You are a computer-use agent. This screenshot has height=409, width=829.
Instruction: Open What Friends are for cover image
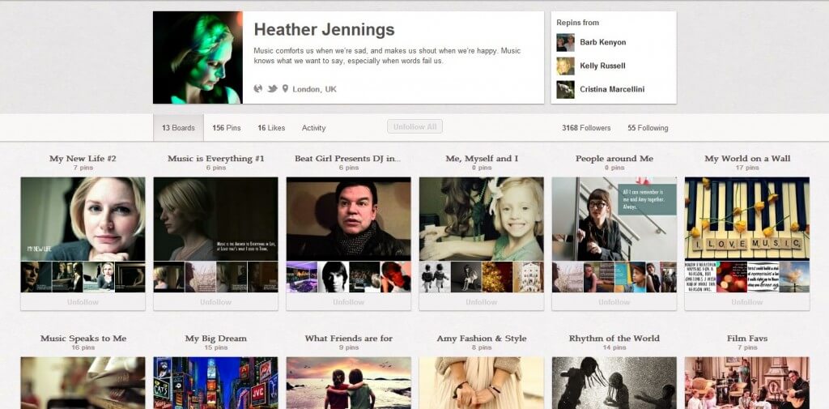[x=348, y=382]
